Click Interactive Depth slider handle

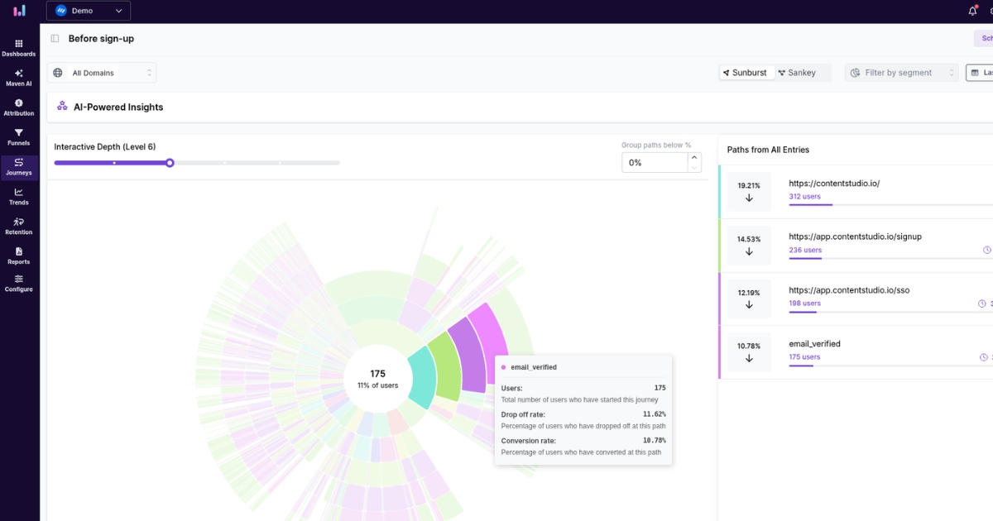tap(170, 163)
